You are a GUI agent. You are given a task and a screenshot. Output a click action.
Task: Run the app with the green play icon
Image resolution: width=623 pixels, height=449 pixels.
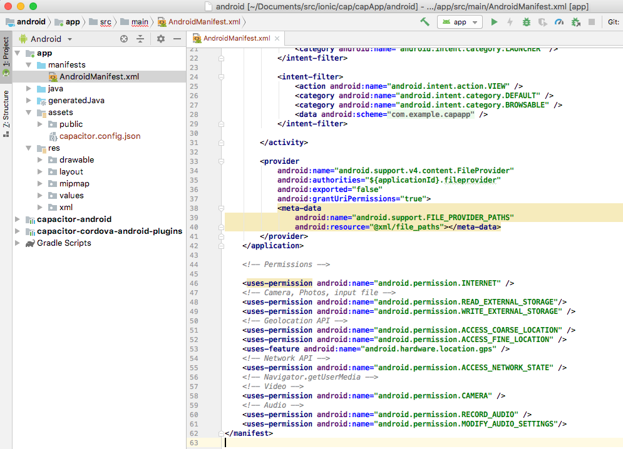(x=495, y=21)
